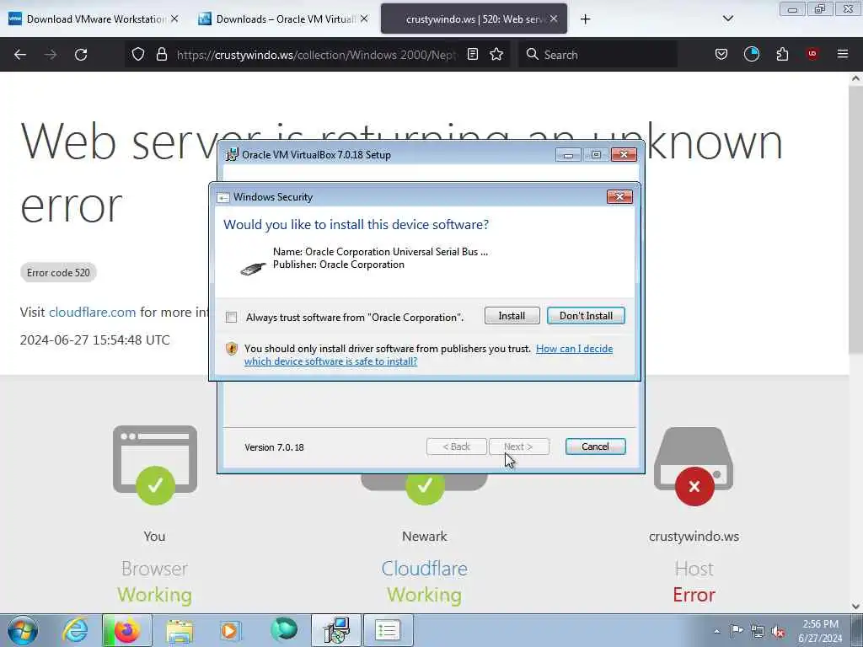
Task: Click the muted volume tray icon
Action: 778,632
